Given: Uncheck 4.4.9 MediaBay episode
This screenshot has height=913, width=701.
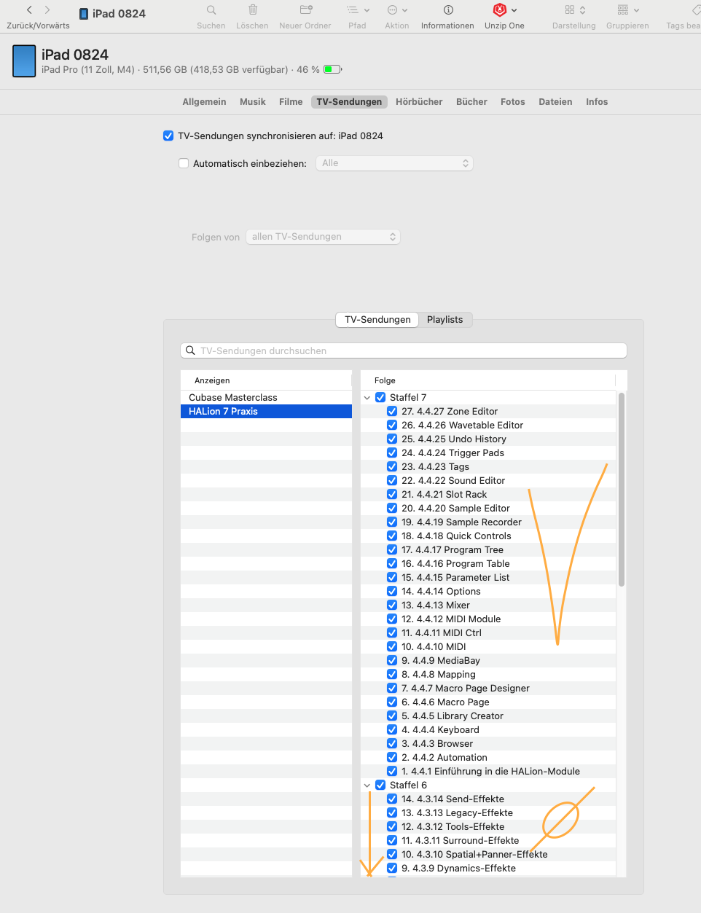Looking at the screenshot, I should click(392, 660).
